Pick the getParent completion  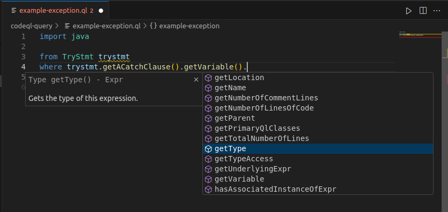click(318, 118)
